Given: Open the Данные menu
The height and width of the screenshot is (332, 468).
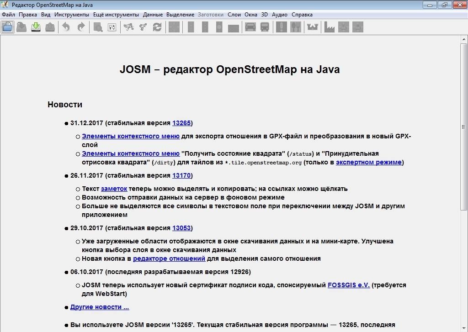Looking at the screenshot, I should (153, 15).
